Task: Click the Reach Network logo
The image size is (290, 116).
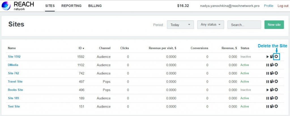Action: (18, 6)
